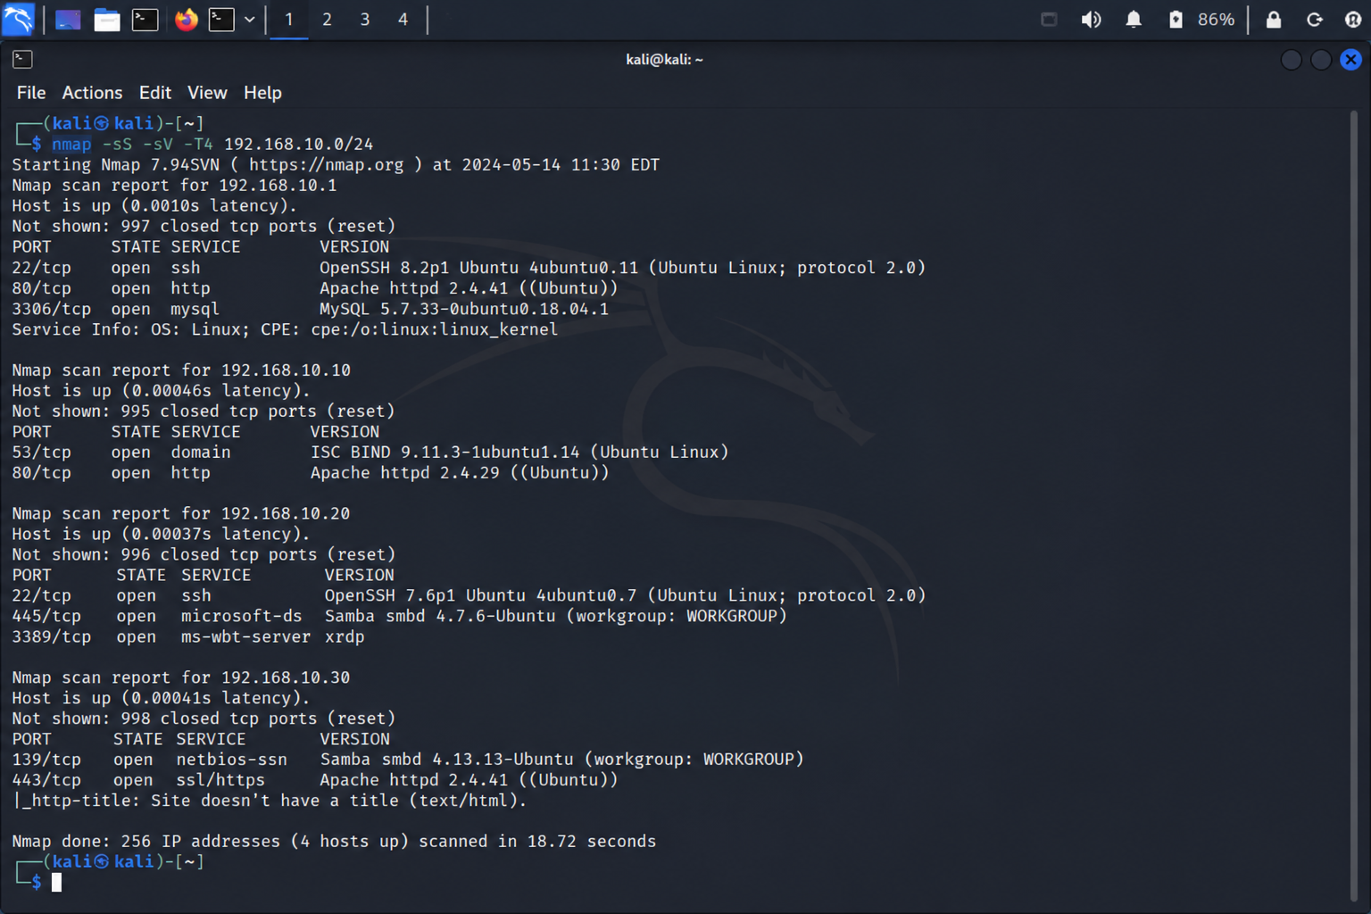Click the 'kali@kali: ~' window title
This screenshot has height=914, width=1371.
click(x=665, y=60)
